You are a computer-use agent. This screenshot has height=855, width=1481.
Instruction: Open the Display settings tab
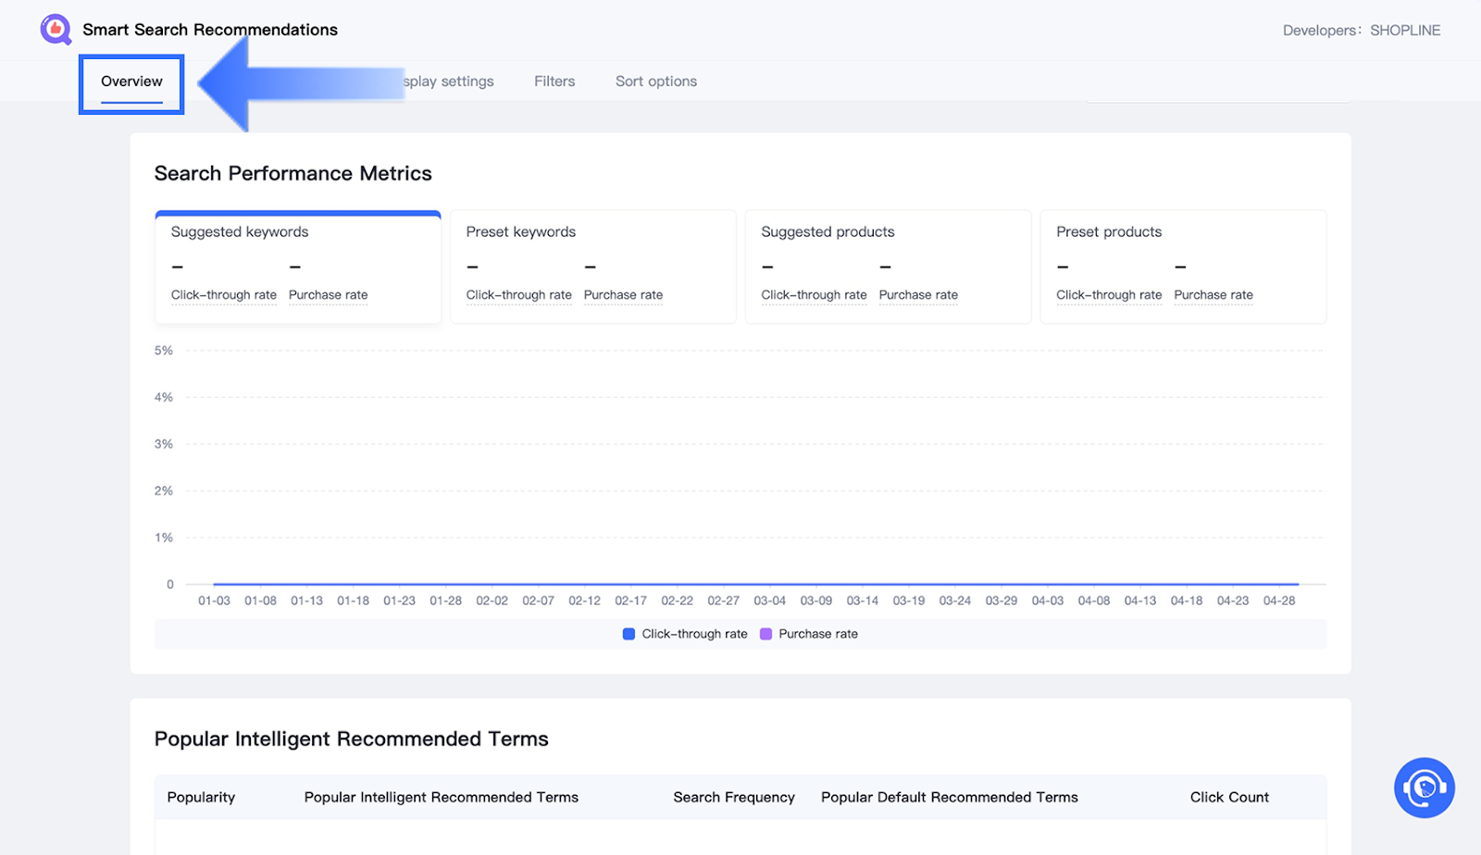(x=449, y=81)
